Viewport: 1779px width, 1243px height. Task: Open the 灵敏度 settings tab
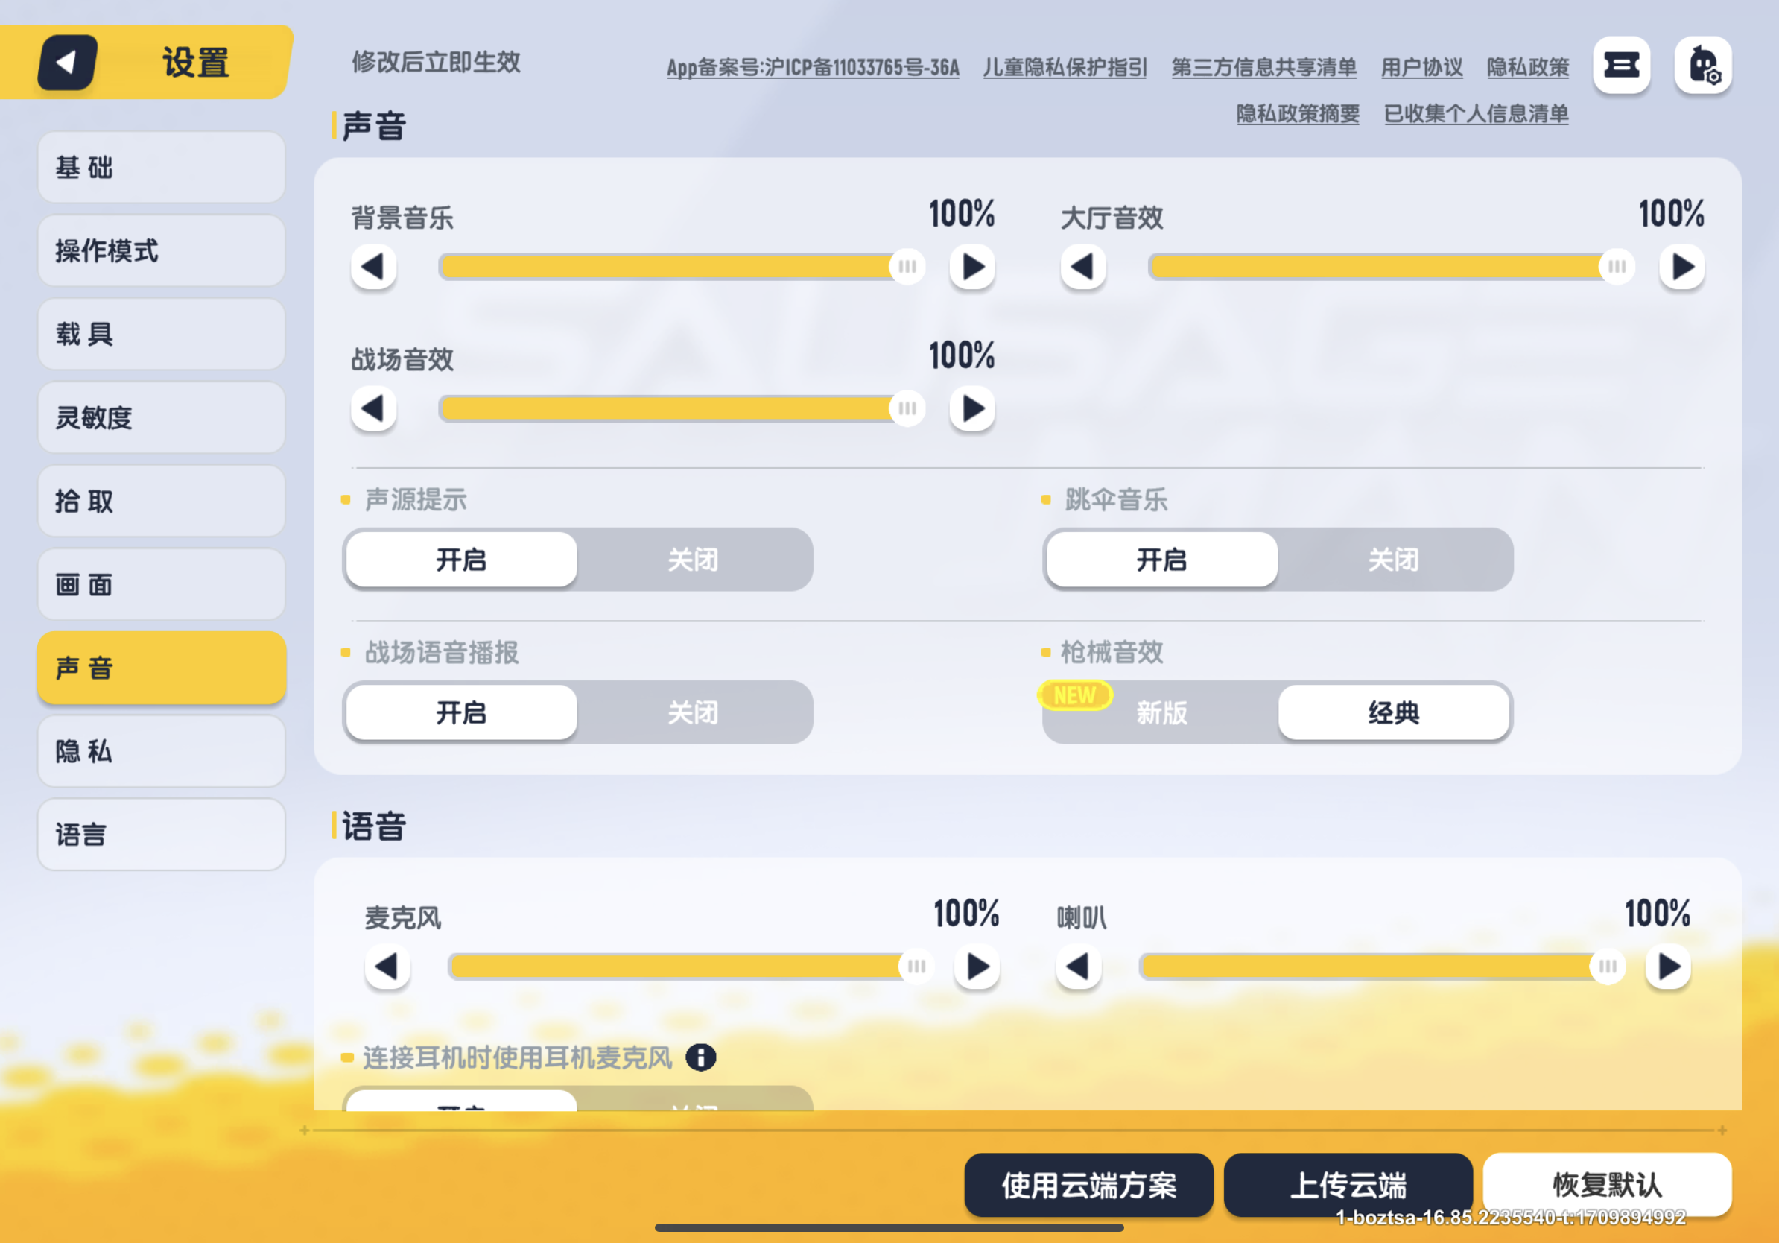point(161,418)
